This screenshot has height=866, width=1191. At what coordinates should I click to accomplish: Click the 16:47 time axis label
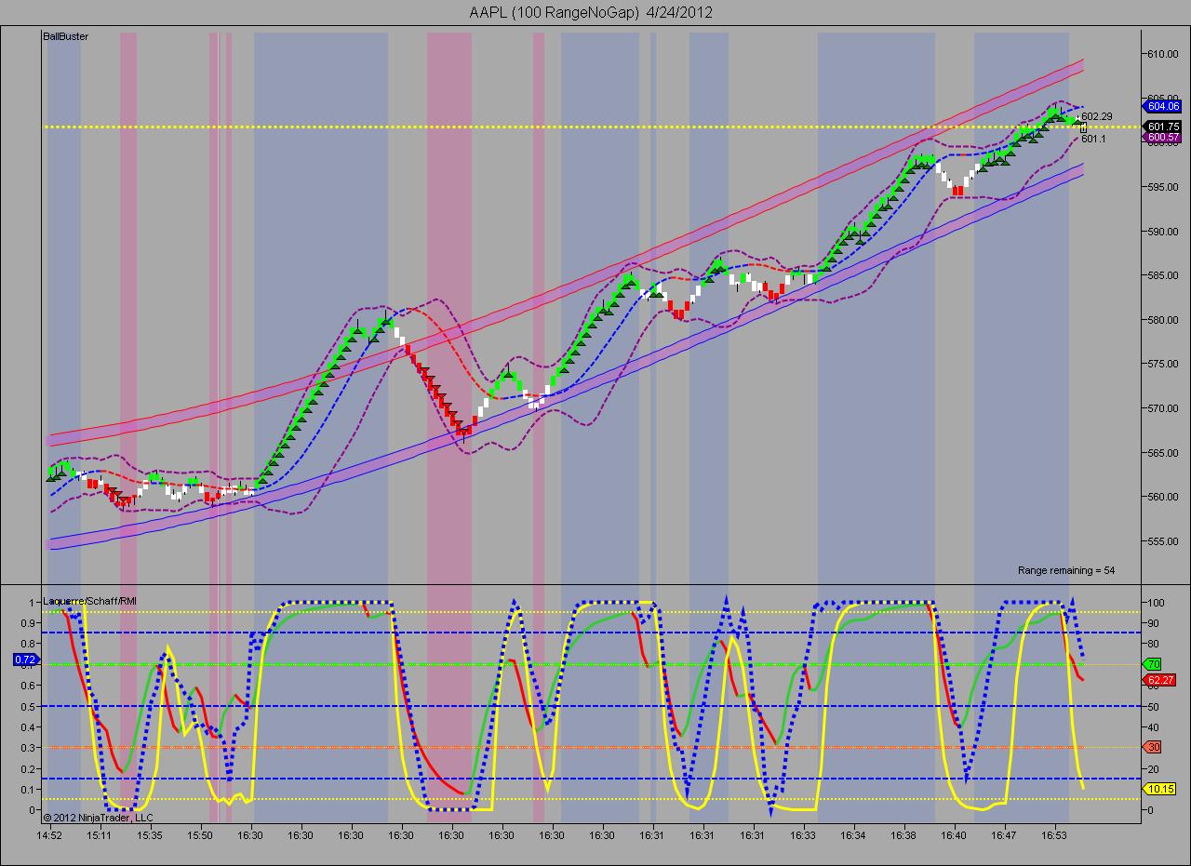click(1004, 835)
